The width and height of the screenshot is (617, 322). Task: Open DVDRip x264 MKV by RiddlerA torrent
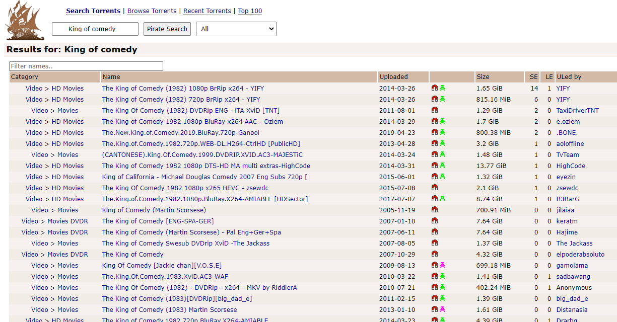tap(199, 287)
